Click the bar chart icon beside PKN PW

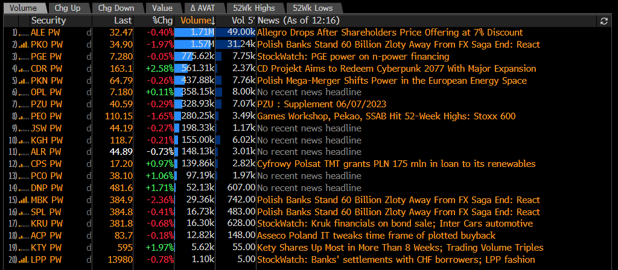(24, 81)
